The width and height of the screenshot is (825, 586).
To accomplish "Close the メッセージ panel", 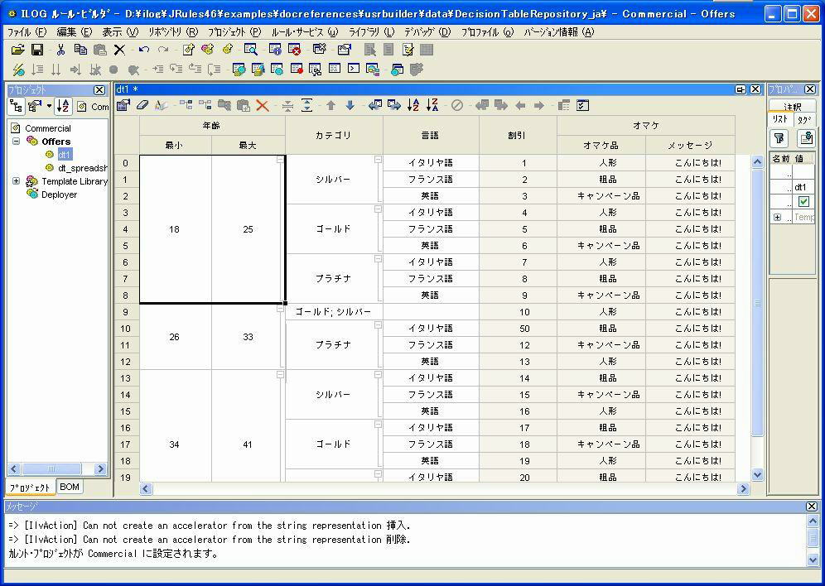I will (x=811, y=507).
